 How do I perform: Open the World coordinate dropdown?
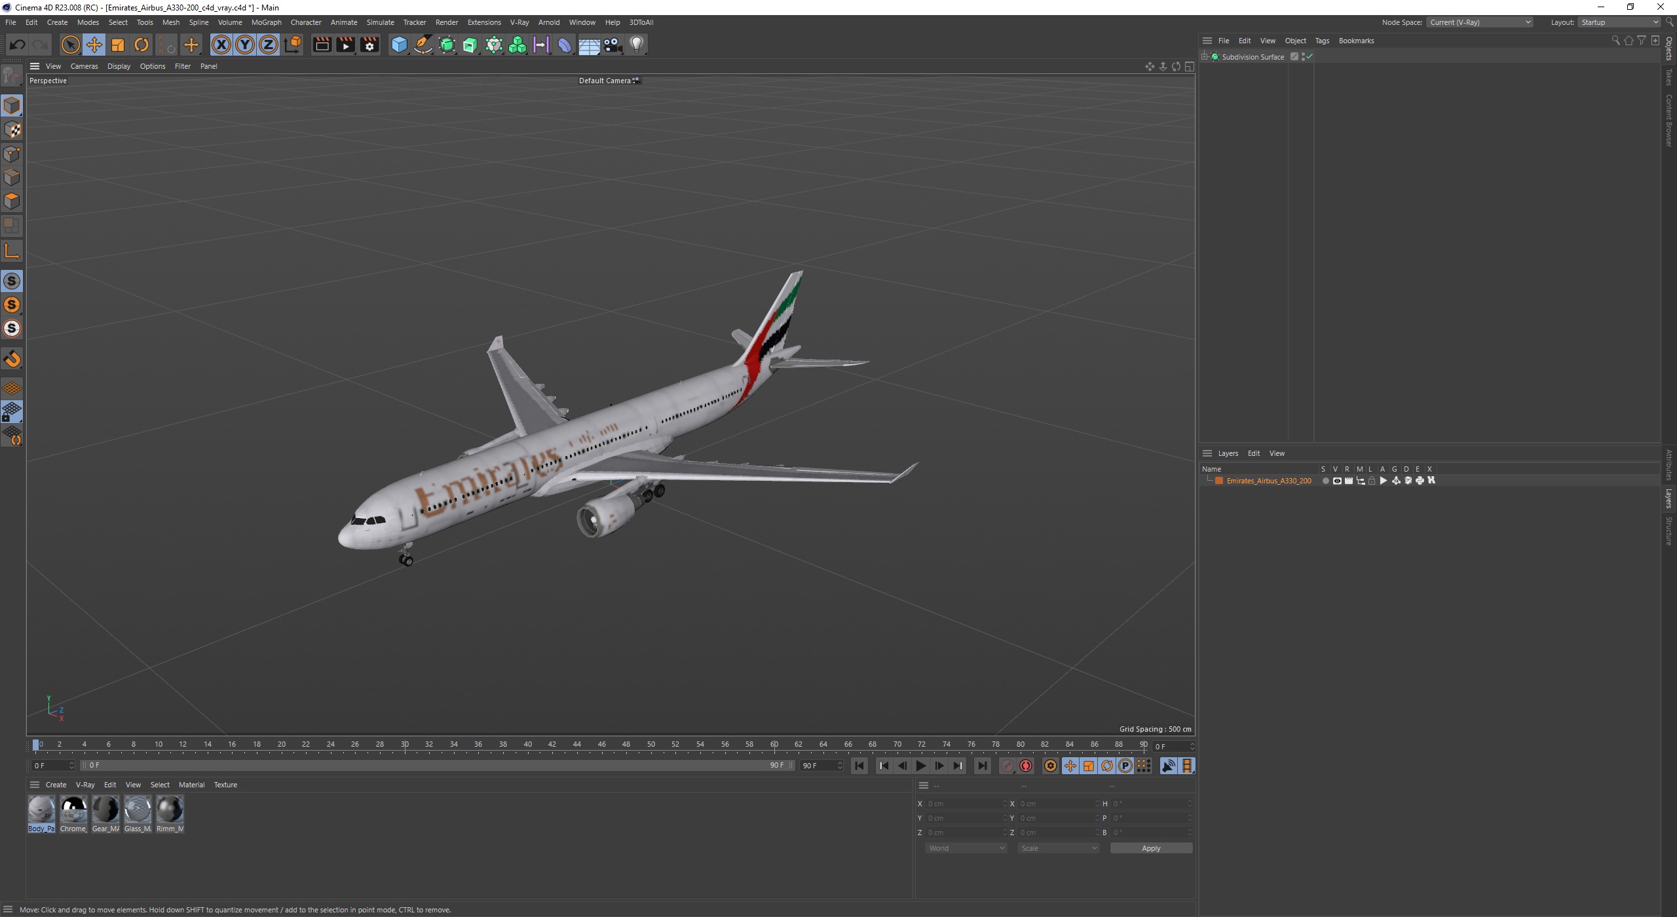click(964, 848)
